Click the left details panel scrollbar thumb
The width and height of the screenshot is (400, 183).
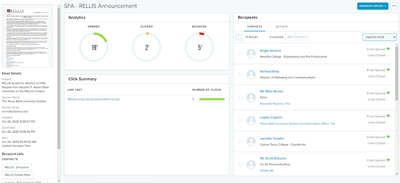pos(59,78)
